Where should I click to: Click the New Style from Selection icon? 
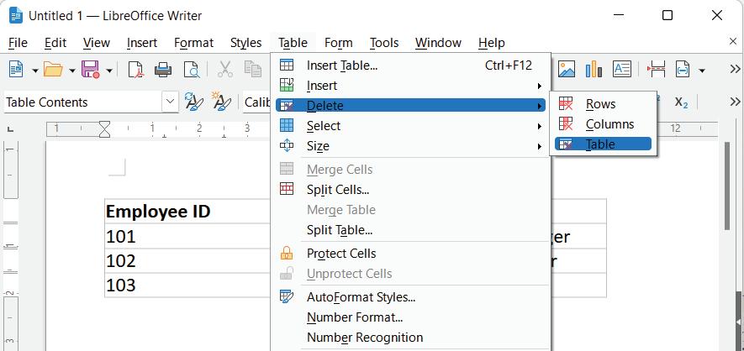[x=221, y=102]
